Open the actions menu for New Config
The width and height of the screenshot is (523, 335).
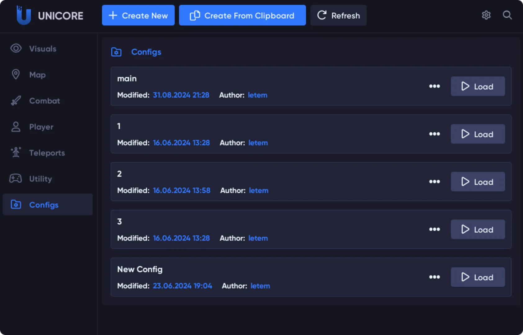pyautogui.click(x=435, y=277)
